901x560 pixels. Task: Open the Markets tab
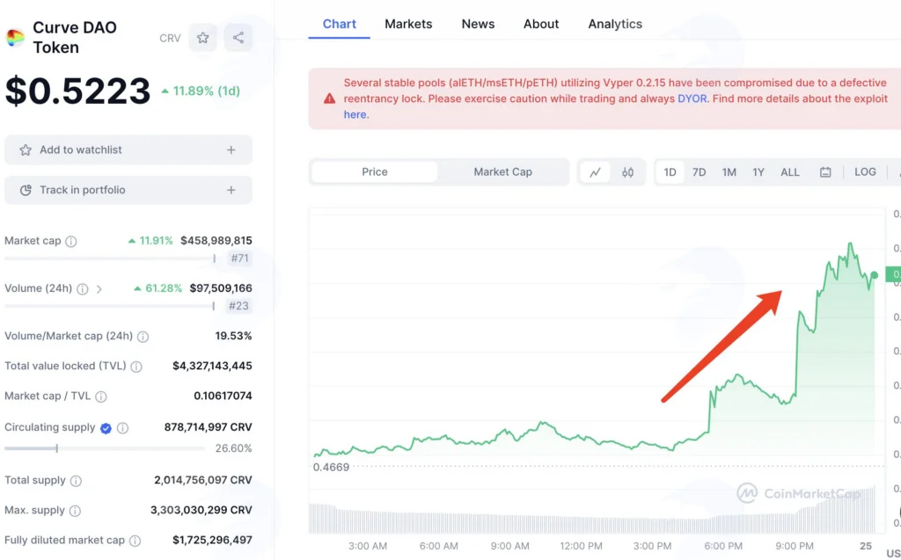pyautogui.click(x=408, y=24)
